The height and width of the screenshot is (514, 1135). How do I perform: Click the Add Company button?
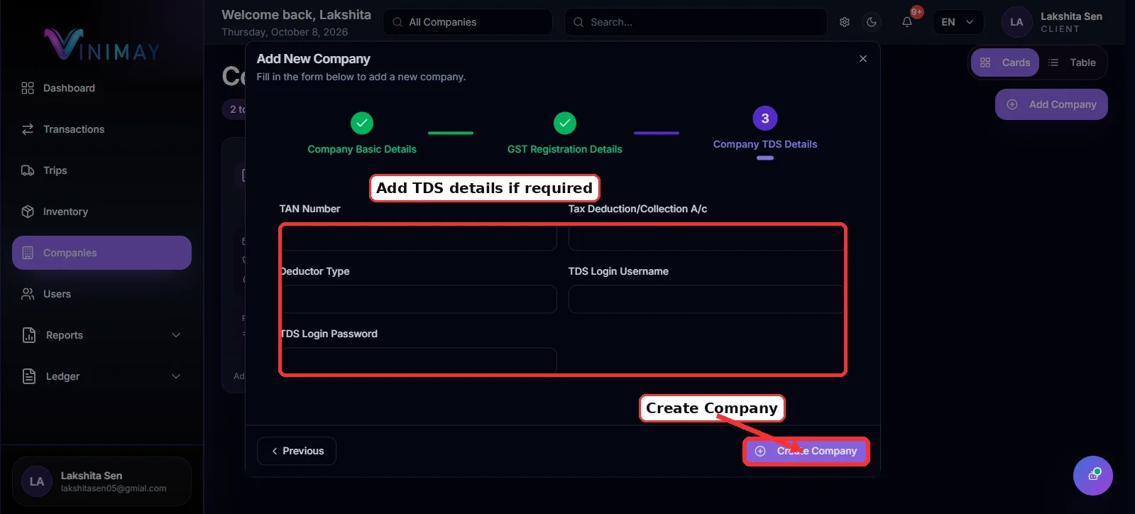[x=1051, y=104]
